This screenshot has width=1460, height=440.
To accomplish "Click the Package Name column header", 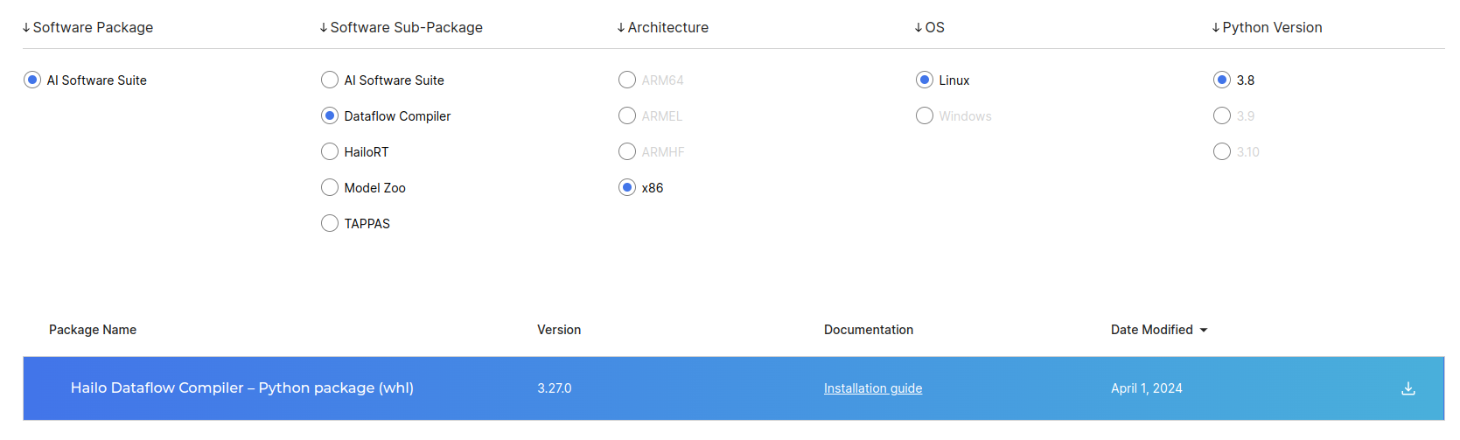I will point(93,330).
